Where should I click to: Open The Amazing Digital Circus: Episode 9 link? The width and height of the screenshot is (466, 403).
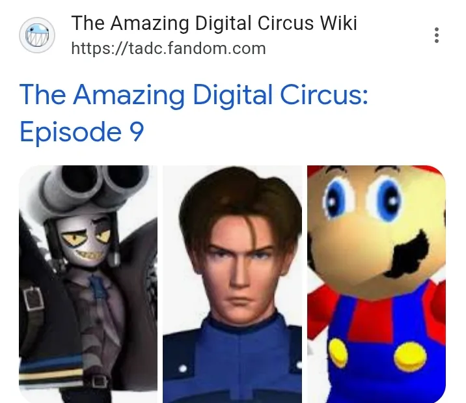pos(193,113)
